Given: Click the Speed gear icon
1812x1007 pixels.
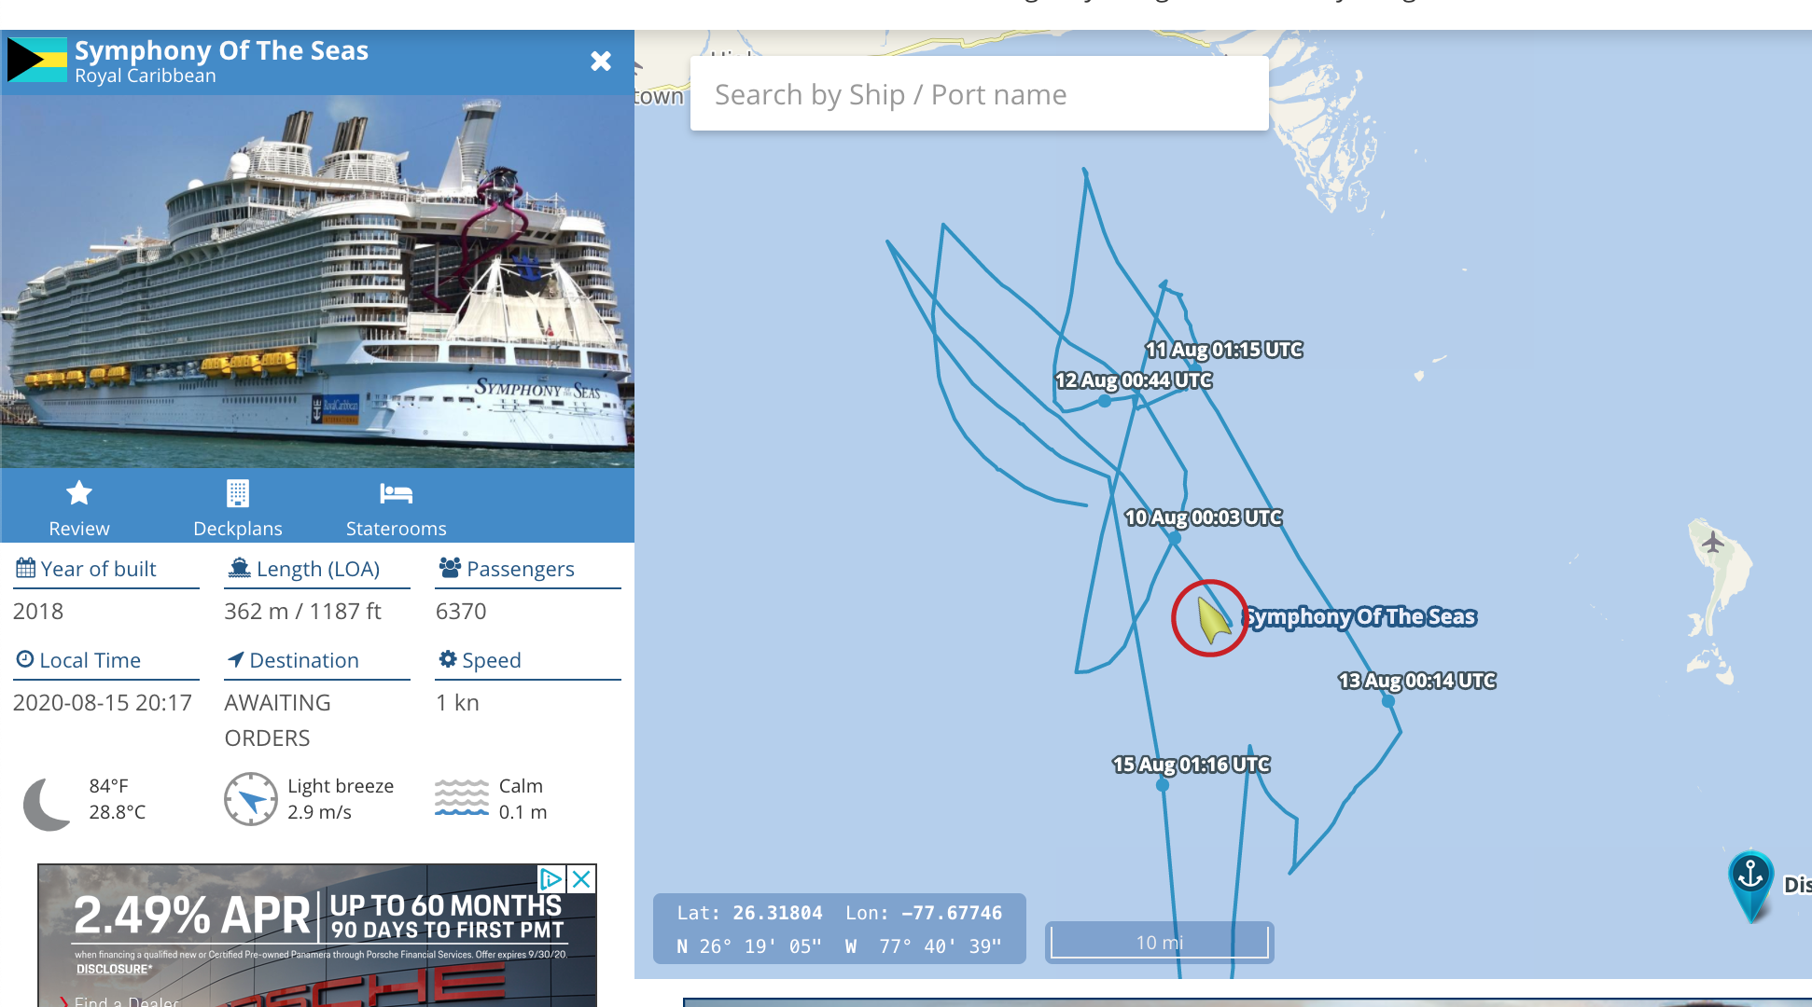Looking at the screenshot, I should pos(448,659).
